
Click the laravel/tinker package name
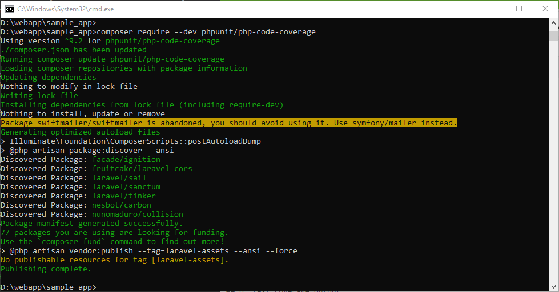(x=124, y=196)
